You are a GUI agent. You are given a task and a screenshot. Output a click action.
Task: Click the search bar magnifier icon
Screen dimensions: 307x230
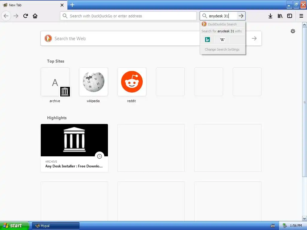click(x=204, y=16)
